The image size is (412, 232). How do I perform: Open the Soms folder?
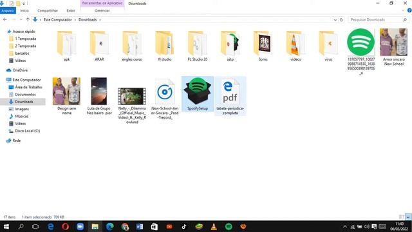263,46
